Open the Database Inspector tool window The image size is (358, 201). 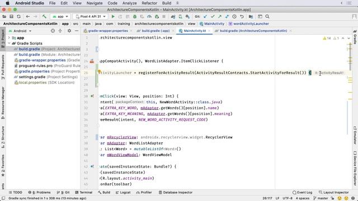(x=176, y=192)
